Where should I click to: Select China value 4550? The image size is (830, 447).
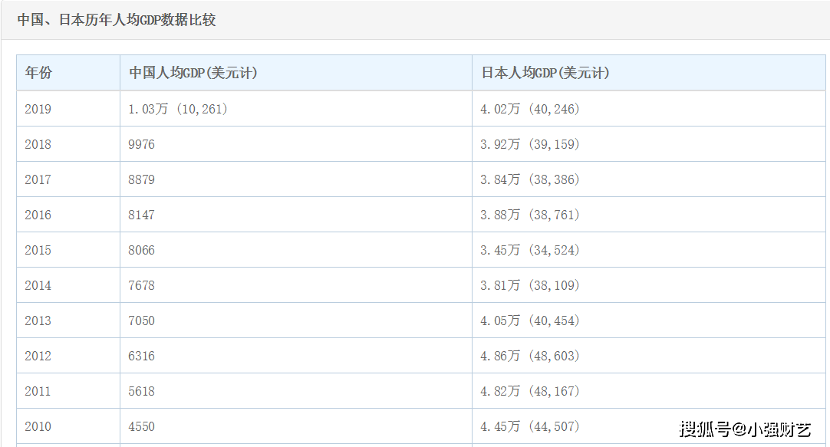point(141,427)
